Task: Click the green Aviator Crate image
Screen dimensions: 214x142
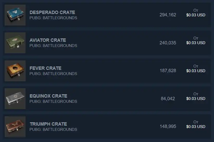Action: (15, 43)
